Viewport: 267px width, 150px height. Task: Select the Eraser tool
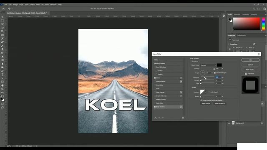point(3,57)
